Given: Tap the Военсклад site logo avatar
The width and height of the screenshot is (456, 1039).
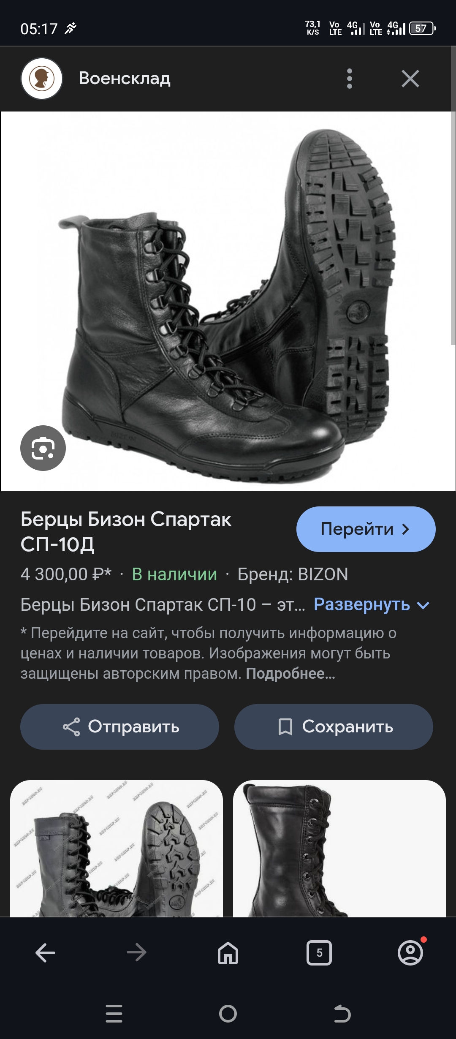Looking at the screenshot, I should (42, 79).
